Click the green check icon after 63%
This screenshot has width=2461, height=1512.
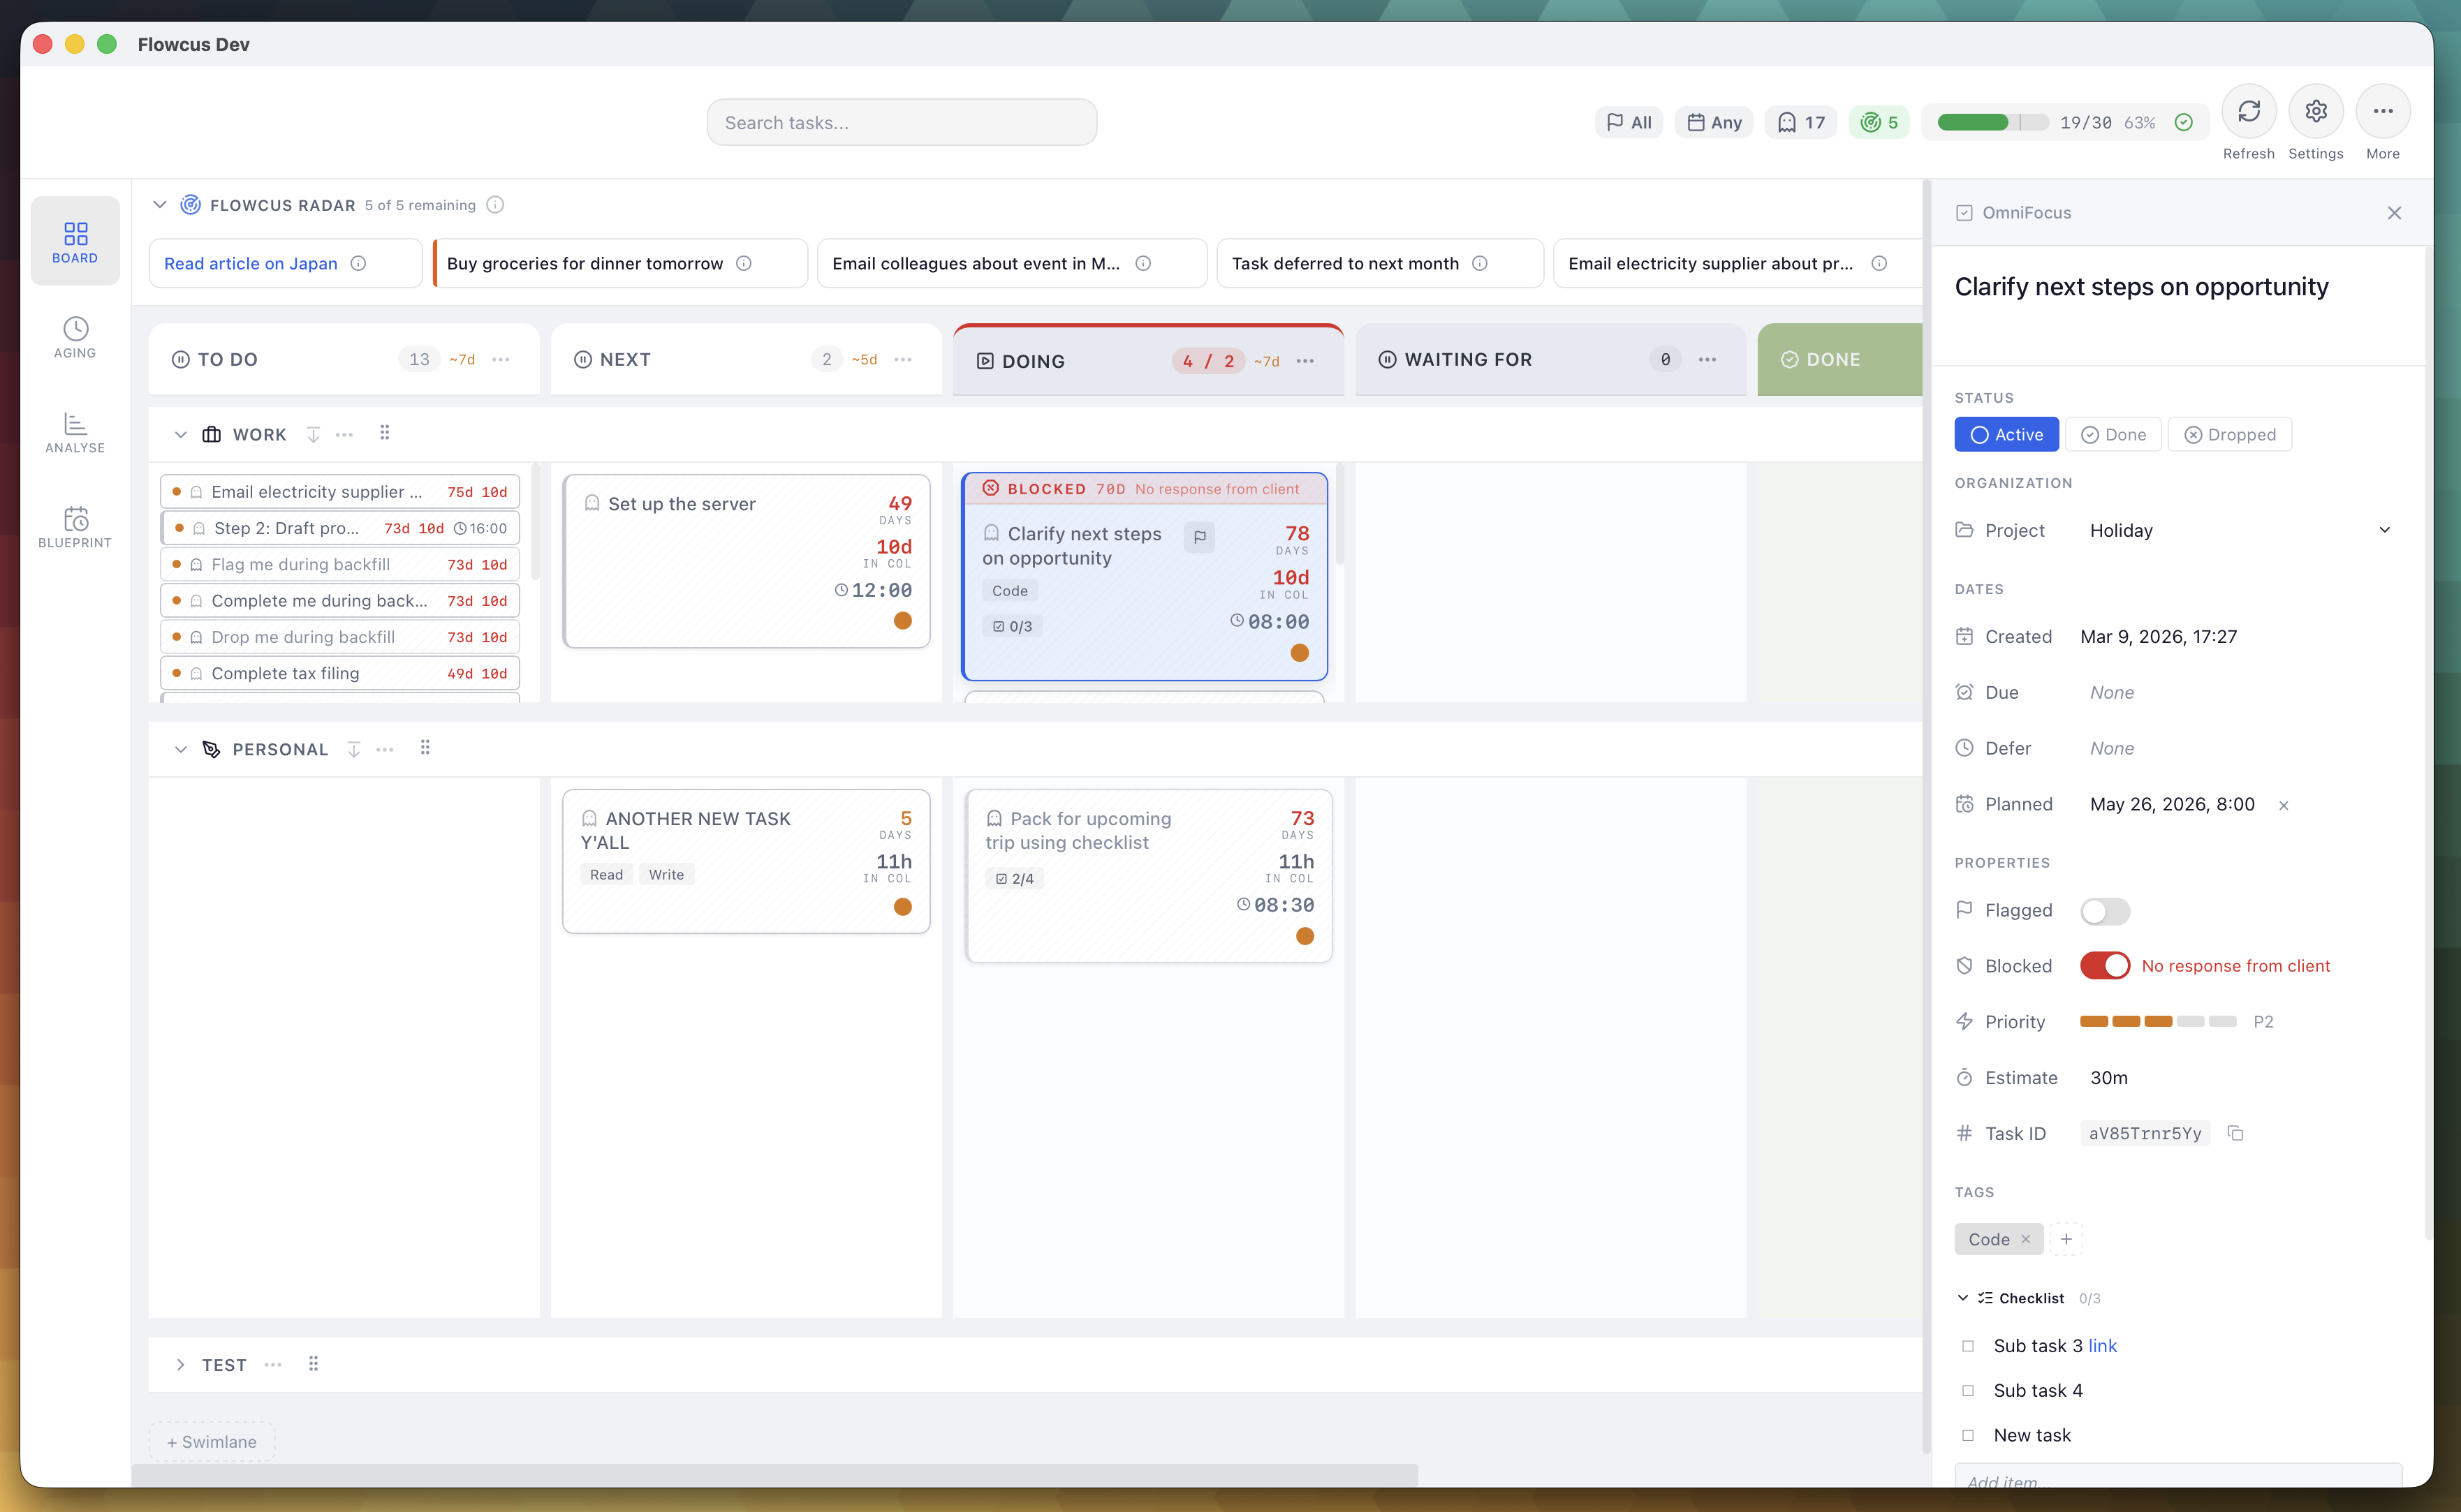[x=2184, y=122]
